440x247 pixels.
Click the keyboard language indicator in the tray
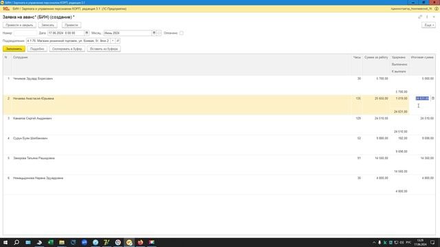pyautogui.click(x=408, y=242)
